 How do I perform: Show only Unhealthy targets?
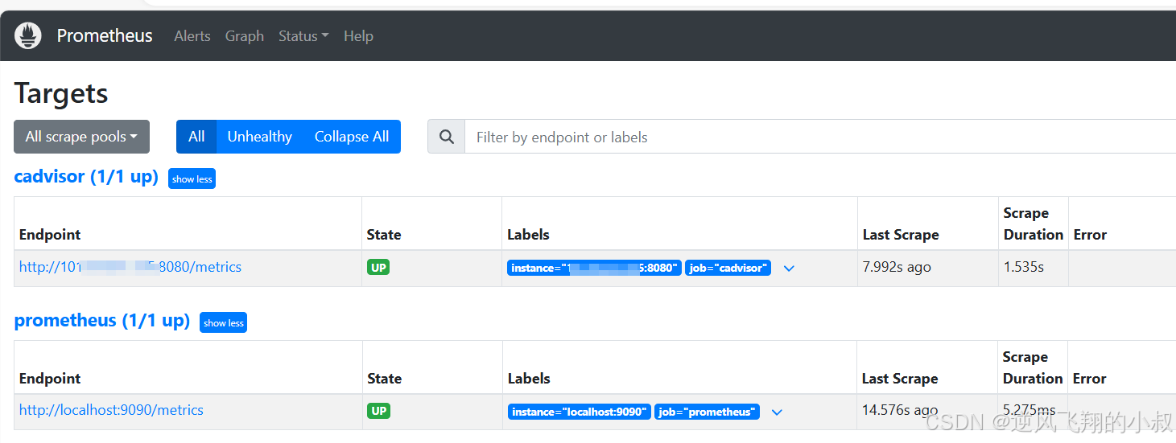(259, 137)
